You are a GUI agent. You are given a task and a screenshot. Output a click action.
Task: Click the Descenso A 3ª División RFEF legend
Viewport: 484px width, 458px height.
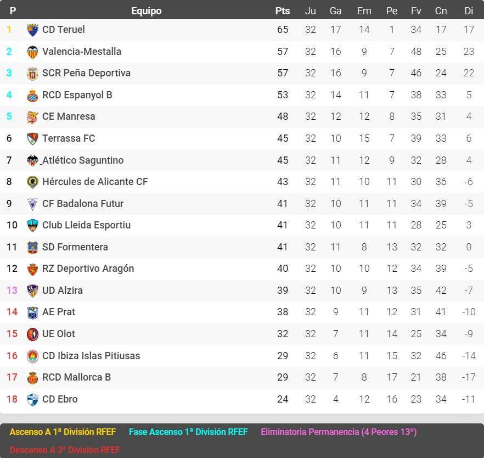click(x=64, y=450)
